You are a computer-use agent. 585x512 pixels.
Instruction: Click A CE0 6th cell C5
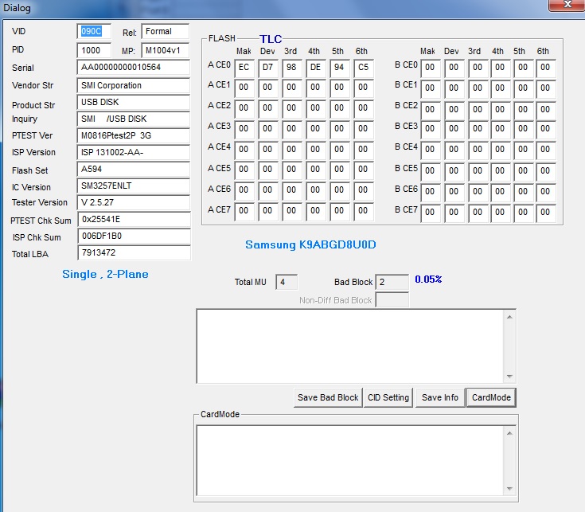[364, 68]
